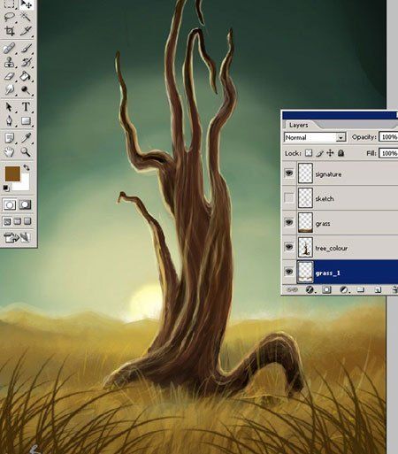This screenshot has height=454, width=398.
Task: Select the grass layer name
Action: click(323, 224)
